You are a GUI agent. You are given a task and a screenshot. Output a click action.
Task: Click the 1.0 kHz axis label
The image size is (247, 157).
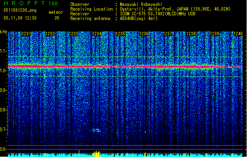[x=4, y=71]
